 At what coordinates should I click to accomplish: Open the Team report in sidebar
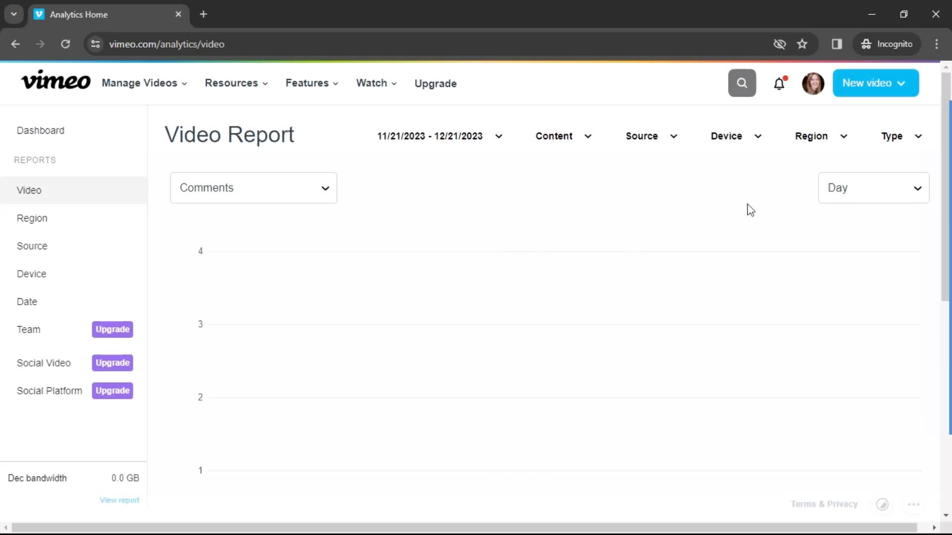click(29, 329)
